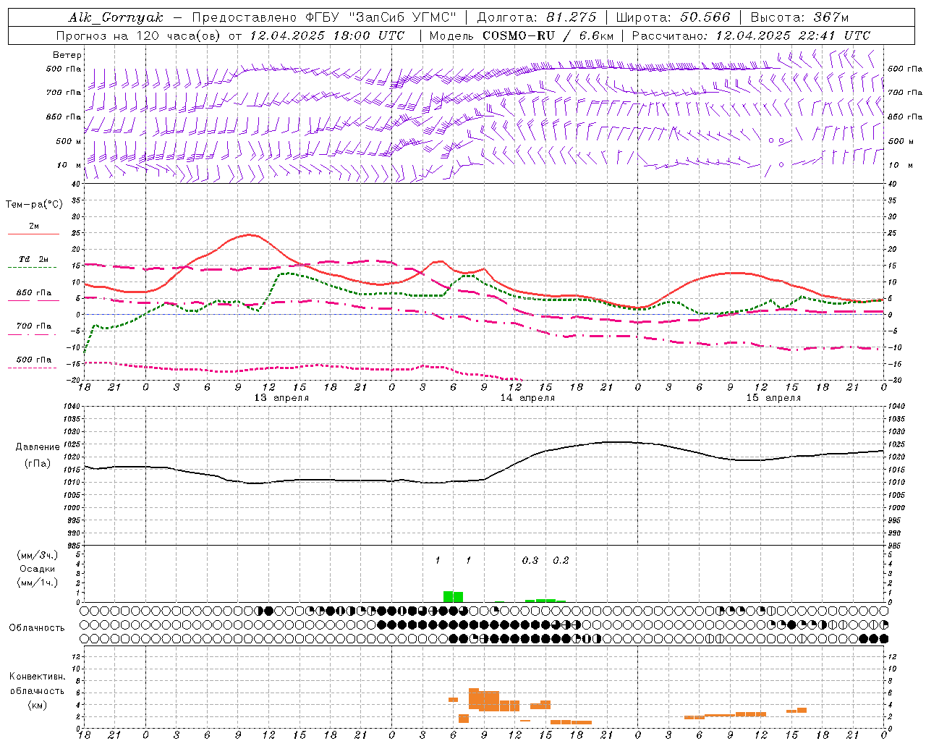
Task: Select the elevation text Высота: 367м
Action: tap(799, 17)
